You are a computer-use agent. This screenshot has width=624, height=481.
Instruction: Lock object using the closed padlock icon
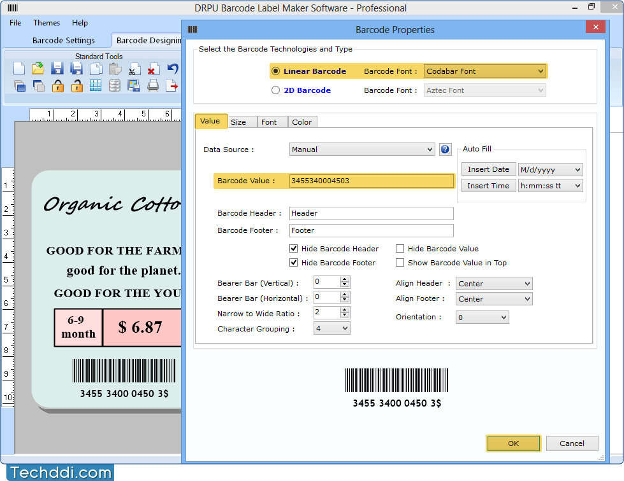pos(58,85)
